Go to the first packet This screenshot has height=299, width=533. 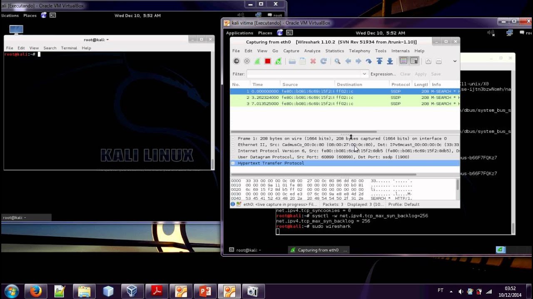coord(379,61)
